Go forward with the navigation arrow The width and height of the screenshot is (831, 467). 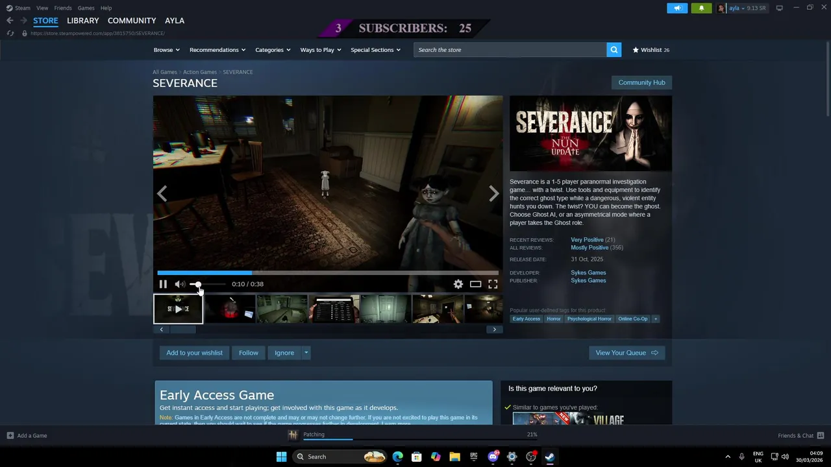pyautogui.click(x=23, y=21)
